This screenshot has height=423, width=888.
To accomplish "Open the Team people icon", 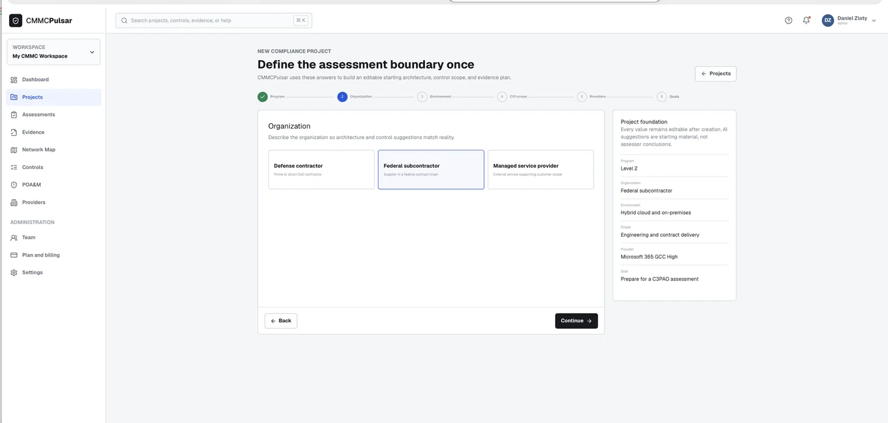I will click(x=14, y=238).
